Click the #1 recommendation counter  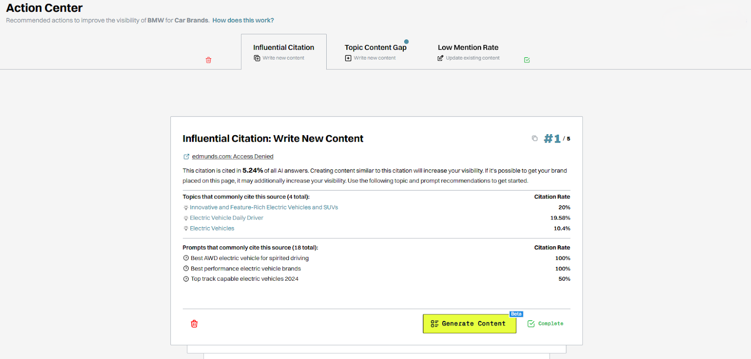pyautogui.click(x=552, y=138)
